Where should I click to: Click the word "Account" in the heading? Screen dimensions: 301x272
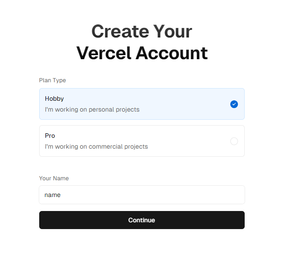click(172, 53)
